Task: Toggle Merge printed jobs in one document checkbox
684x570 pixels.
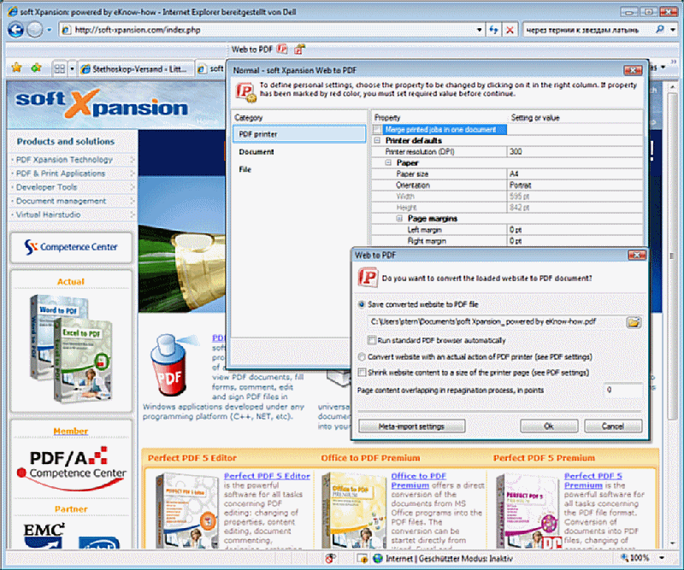Action: [377, 130]
